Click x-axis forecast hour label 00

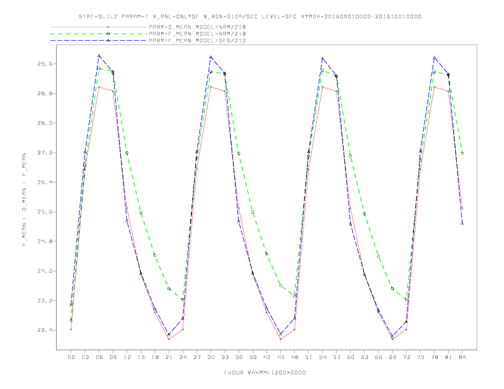[x=71, y=357]
